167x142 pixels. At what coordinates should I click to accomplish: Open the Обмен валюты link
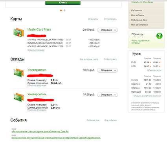(154, 70)
